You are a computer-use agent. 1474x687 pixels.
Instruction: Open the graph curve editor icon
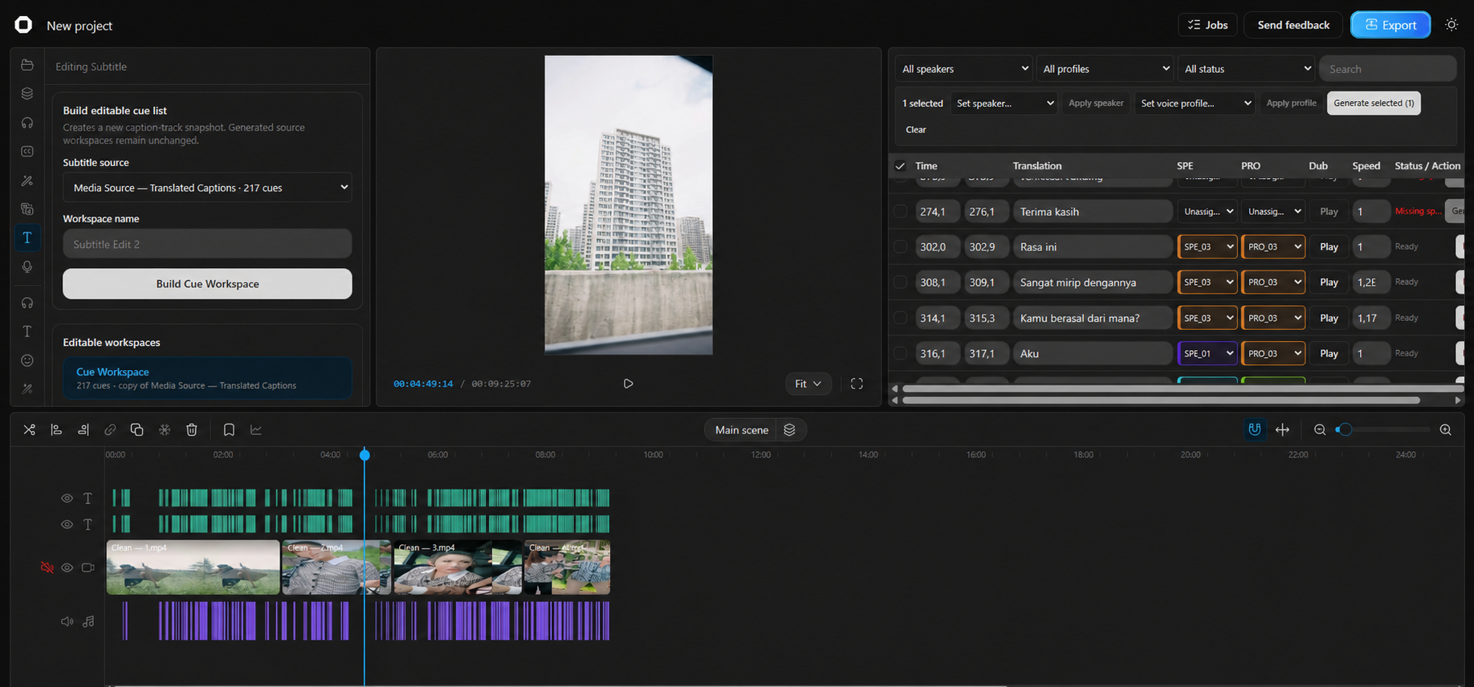(x=256, y=429)
